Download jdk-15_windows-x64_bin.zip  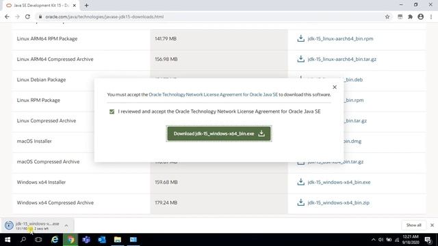tap(338, 203)
